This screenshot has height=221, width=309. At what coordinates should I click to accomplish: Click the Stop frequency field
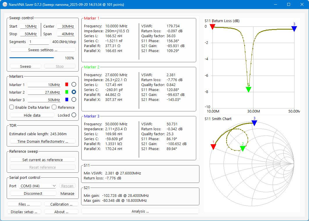(29, 34)
